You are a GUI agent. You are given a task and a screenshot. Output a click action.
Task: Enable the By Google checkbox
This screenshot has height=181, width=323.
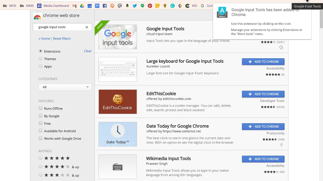coord(40,116)
